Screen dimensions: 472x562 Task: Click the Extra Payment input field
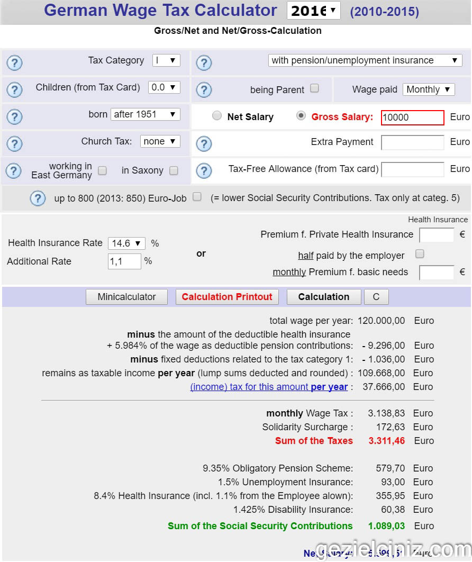tap(413, 142)
